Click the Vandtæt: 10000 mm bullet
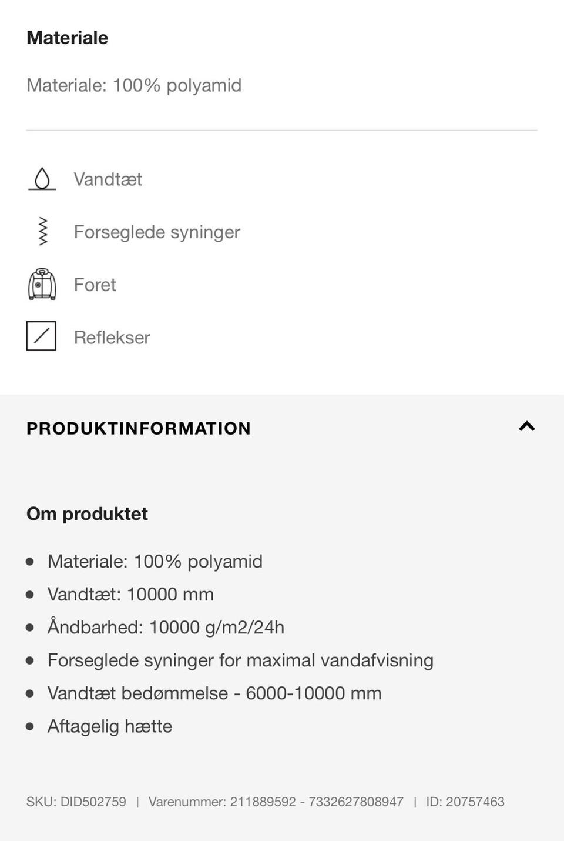Viewport: 564px width, 841px height. [x=130, y=594]
